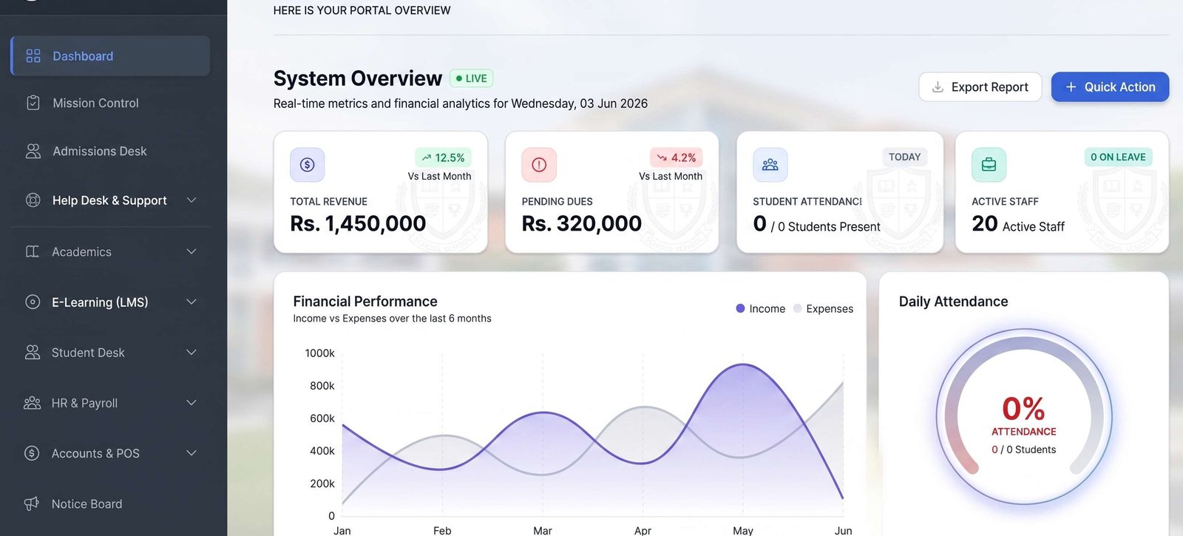Click the Financial Performance heading

point(365,302)
